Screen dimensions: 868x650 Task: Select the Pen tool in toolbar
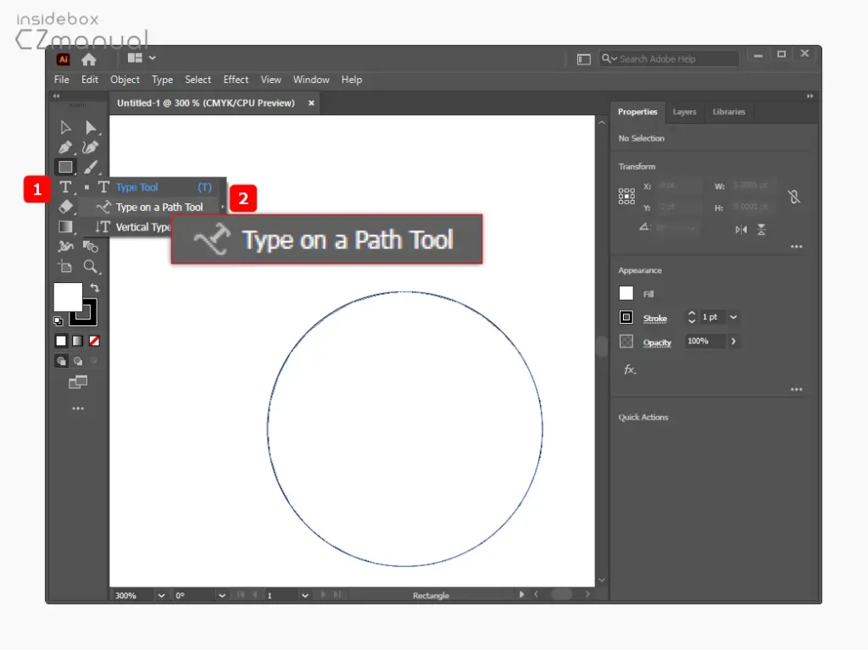[65, 147]
